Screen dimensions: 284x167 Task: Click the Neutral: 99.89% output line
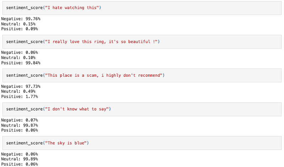(20, 159)
